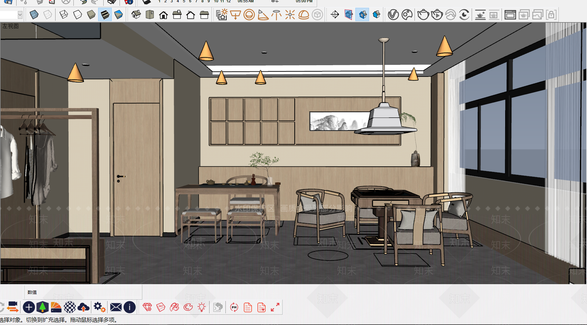Click the plus circle icon
This screenshot has width=587, height=325.
coord(29,307)
